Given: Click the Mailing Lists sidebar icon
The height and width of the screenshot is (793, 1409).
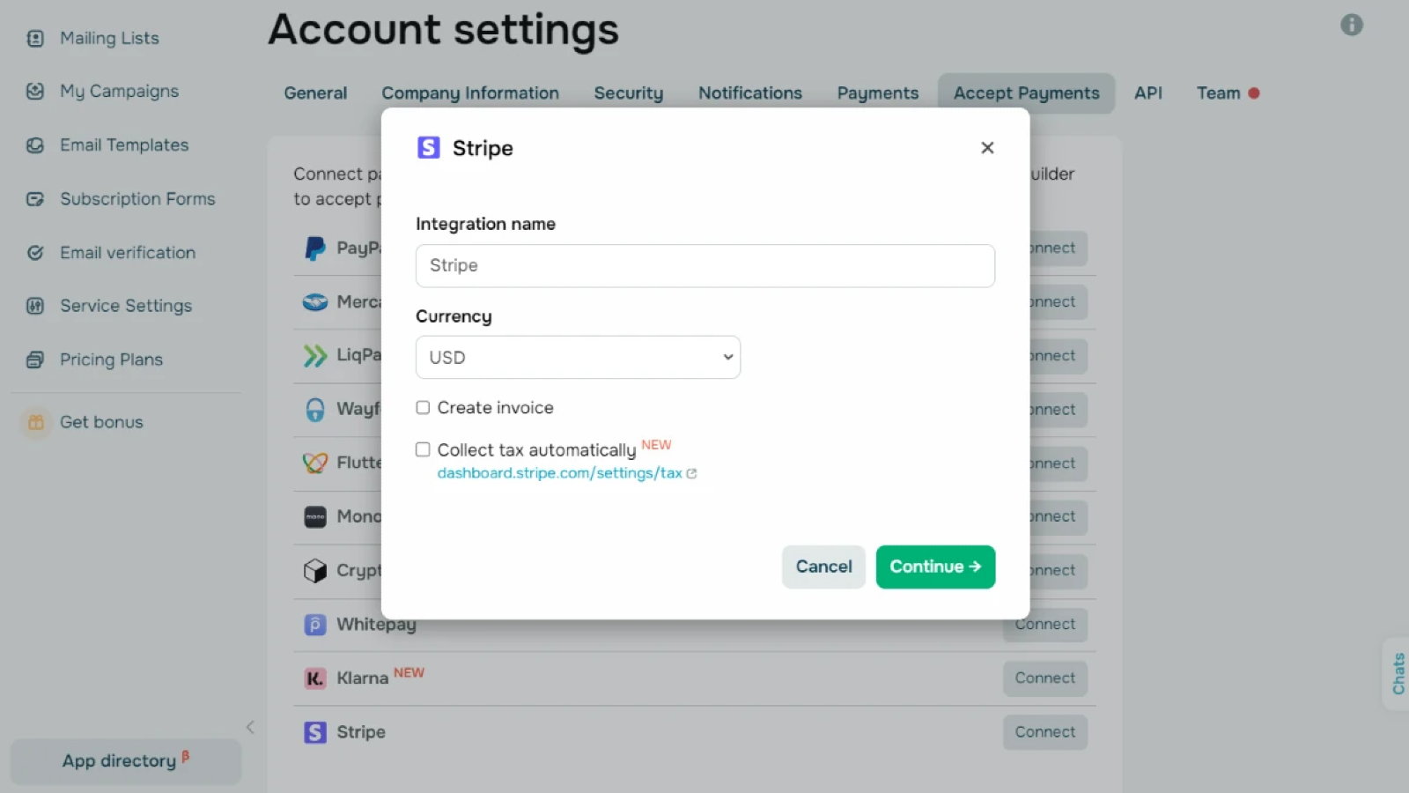Looking at the screenshot, I should [35, 39].
